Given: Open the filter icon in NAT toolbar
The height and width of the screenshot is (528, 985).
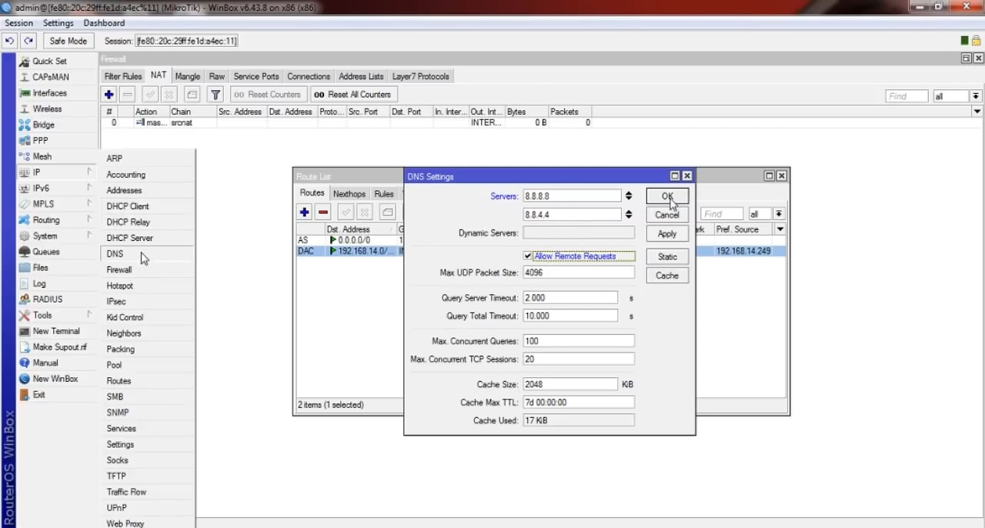Looking at the screenshot, I should pyautogui.click(x=215, y=94).
